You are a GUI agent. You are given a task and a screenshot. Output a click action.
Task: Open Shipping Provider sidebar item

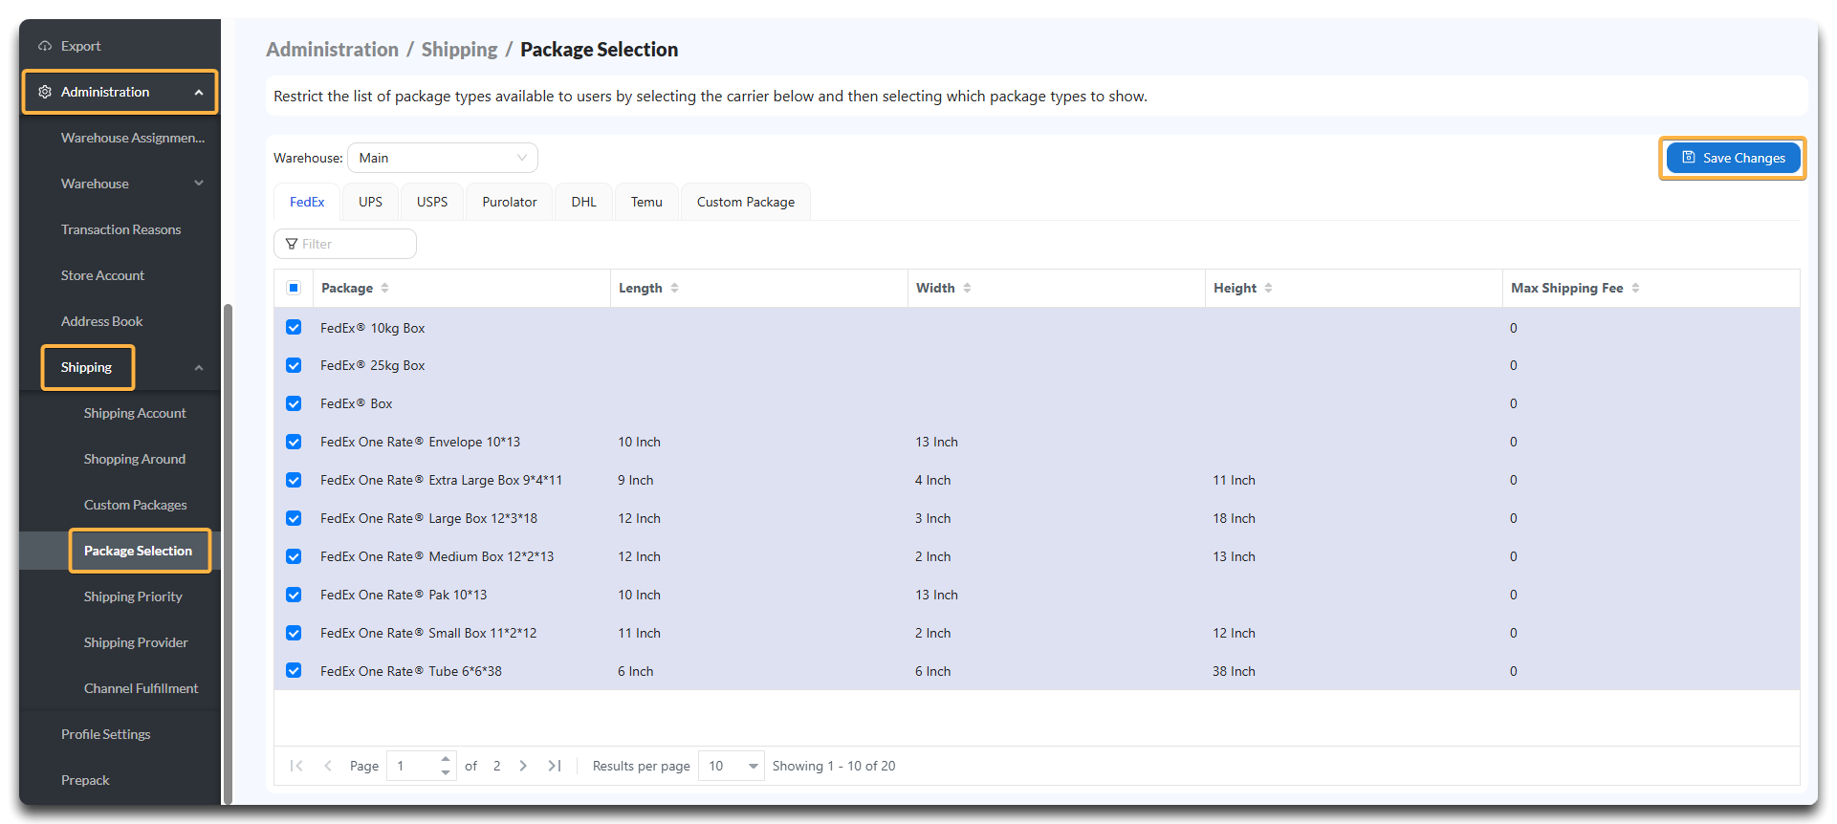pos(136,642)
